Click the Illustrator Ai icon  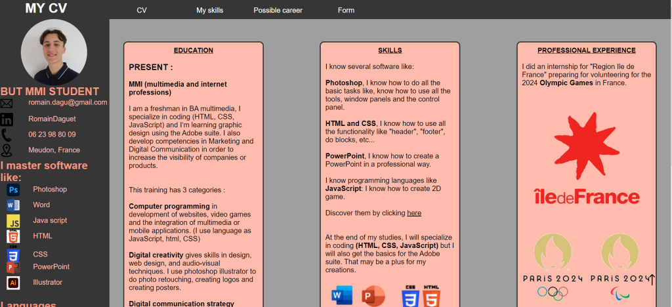[x=13, y=283]
